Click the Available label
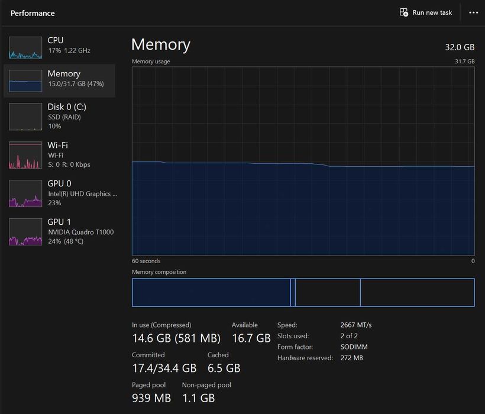Screen dimensions: 485x414 click(x=245, y=325)
